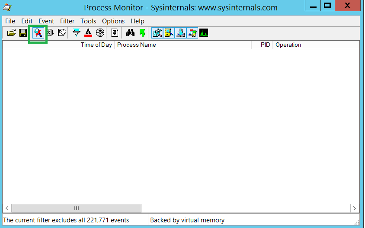Open Find with binoculars icon
This screenshot has height=228, width=365.
tap(130, 33)
